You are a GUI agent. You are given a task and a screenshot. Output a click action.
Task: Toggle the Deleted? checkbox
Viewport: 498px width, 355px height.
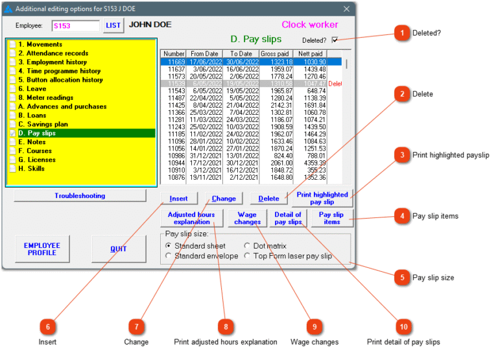[x=335, y=40]
